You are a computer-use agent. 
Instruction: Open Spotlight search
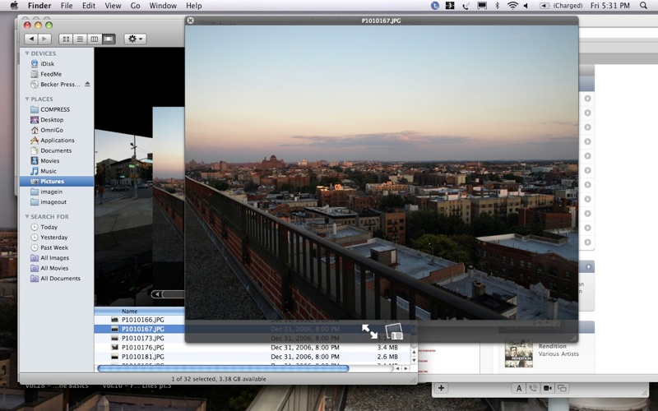coord(643,6)
